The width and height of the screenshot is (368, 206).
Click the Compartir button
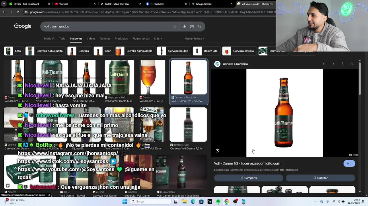pos(249,178)
